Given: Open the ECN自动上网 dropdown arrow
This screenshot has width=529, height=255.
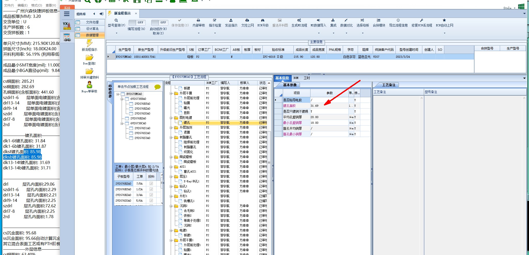Looking at the screenshot, I should [445, 33].
